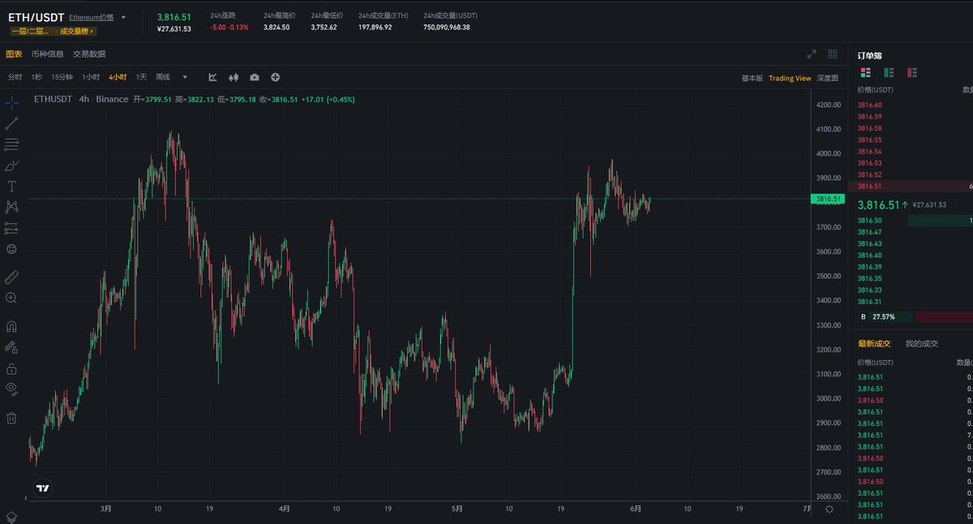Select the trend line drawing tool
The width and height of the screenshot is (973, 524).
tap(11, 124)
